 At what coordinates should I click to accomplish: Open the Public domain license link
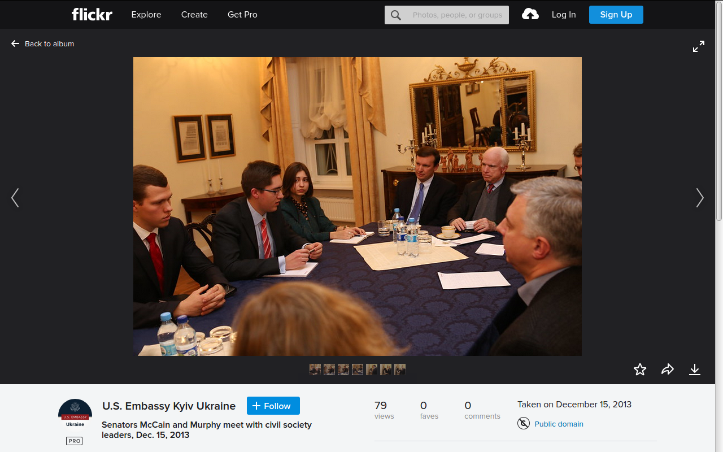(x=559, y=424)
